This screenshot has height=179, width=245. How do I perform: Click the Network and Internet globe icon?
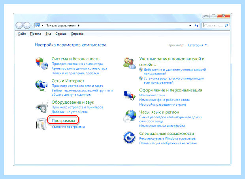[x=41, y=86]
